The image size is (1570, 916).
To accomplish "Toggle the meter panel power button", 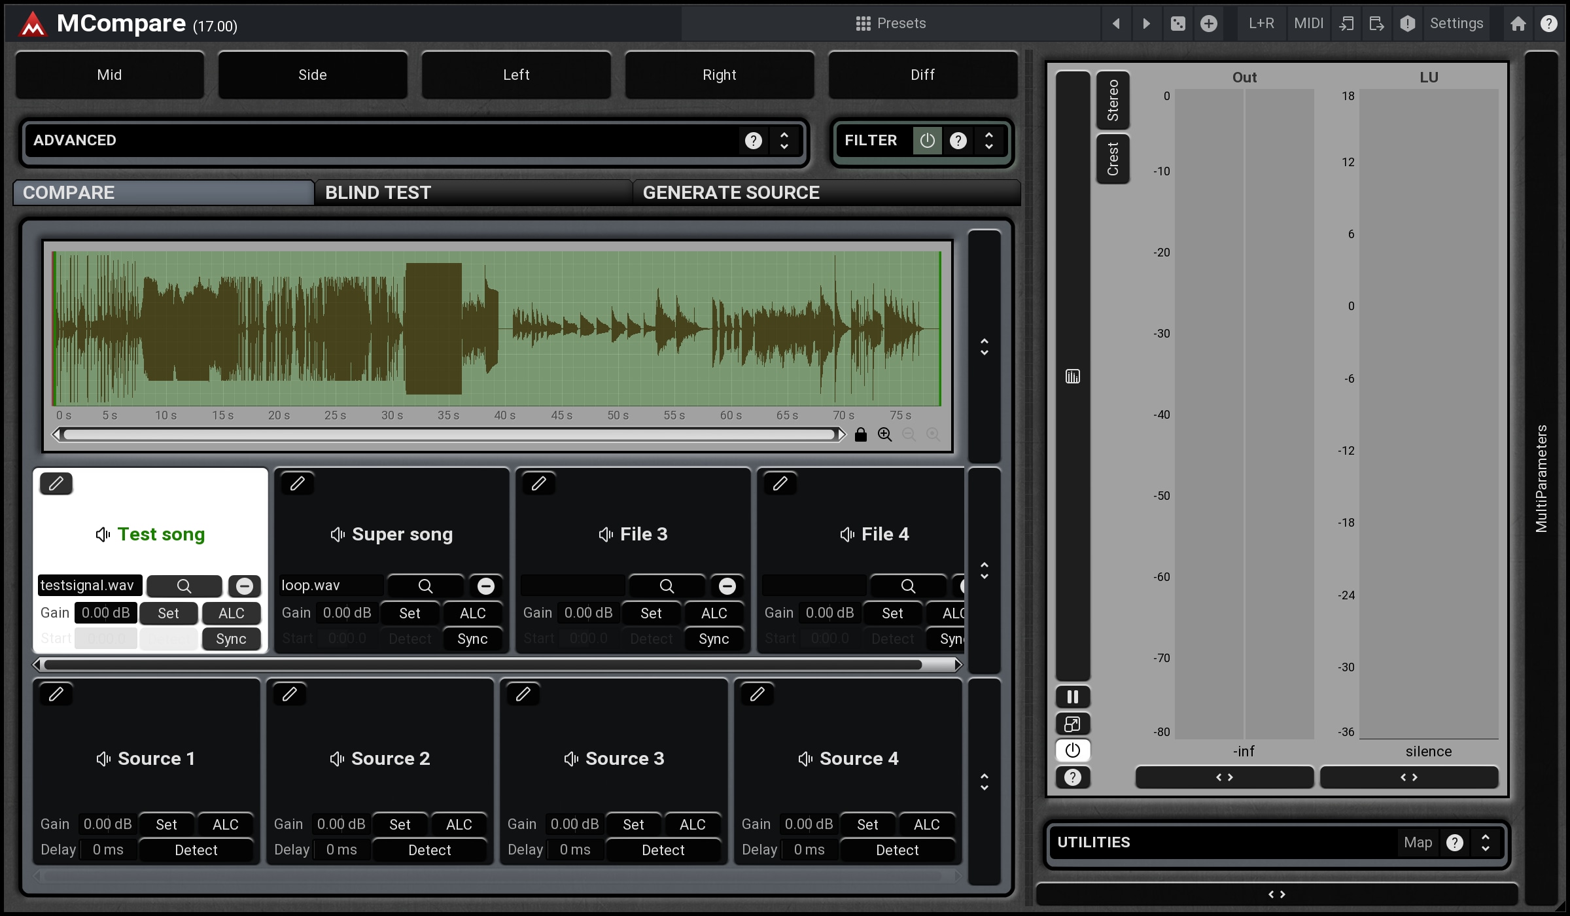I will point(1072,750).
